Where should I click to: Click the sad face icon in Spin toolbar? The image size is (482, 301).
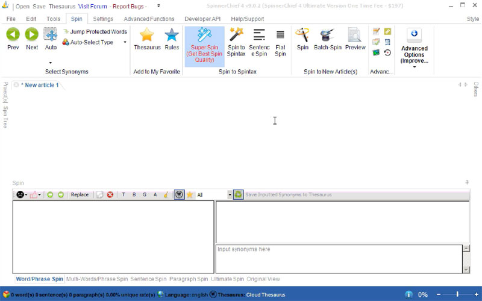coord(20,194)
